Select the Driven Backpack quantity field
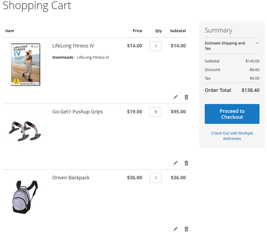267x234 pixels. tap(156, 178)
